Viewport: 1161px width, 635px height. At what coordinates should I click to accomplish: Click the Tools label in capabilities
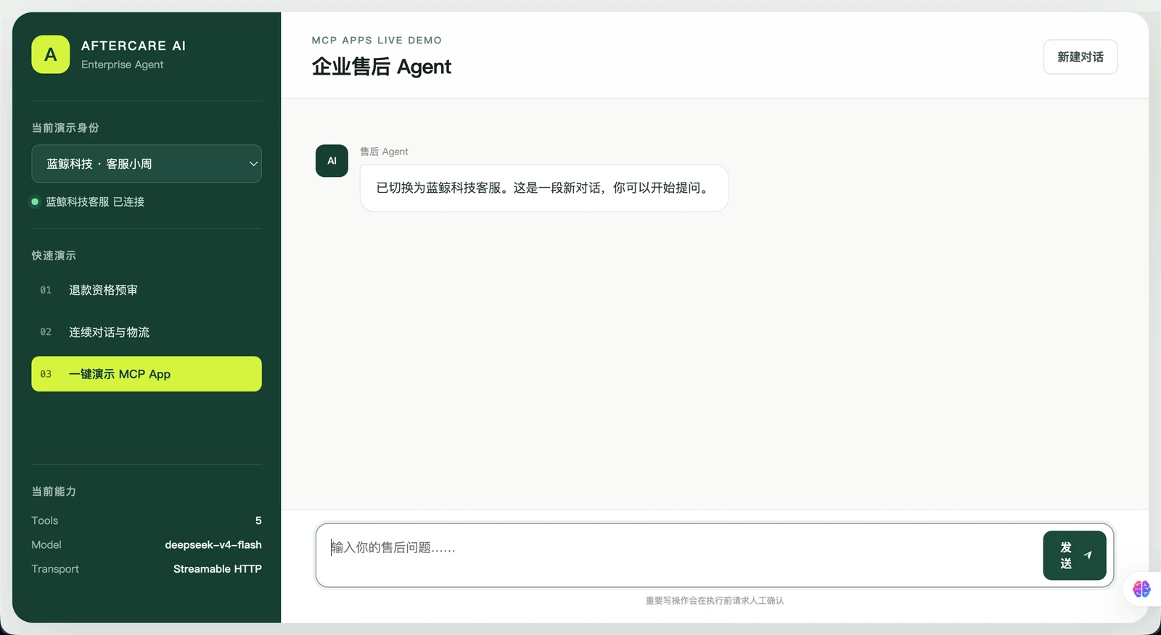[45, 520]
